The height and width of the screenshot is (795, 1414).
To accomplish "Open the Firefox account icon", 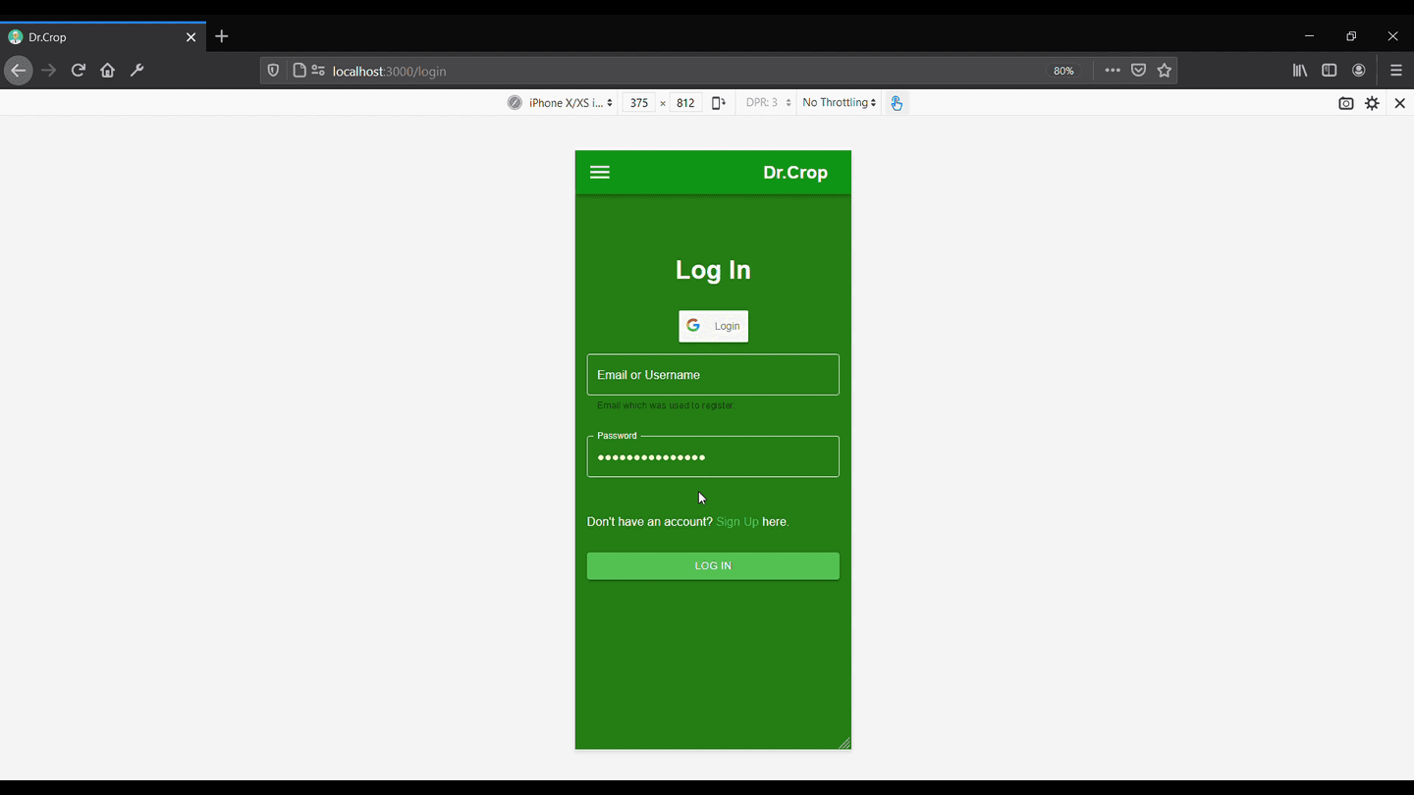I will click(x=1359, y=71).
